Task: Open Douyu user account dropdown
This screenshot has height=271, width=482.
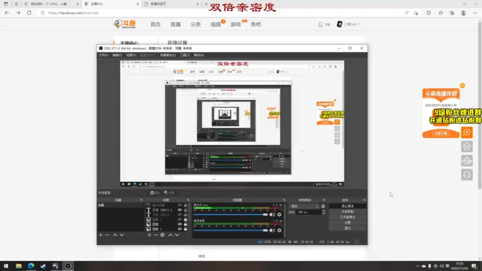Action: [x=349, y=24]
